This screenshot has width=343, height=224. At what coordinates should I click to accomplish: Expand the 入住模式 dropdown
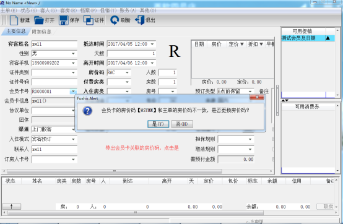pos(73,139)
